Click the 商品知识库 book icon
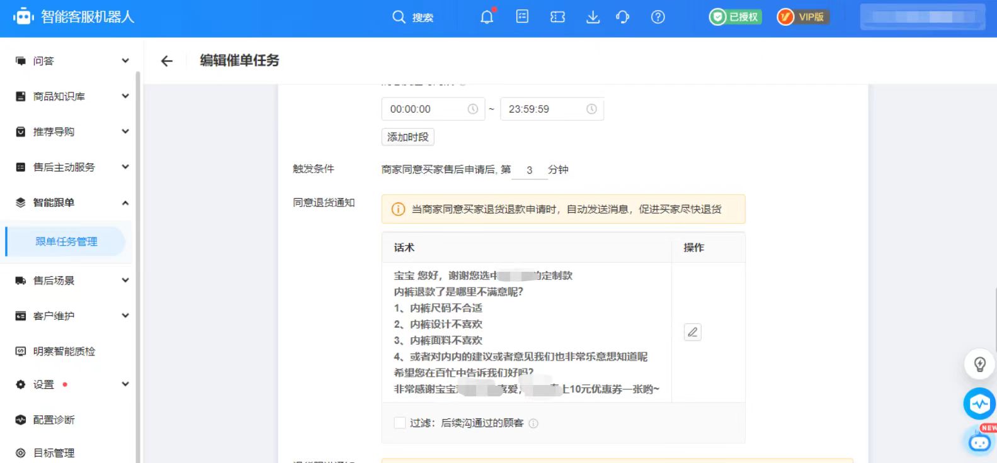This screenshot has width=997, height=463. pos(21,96)
